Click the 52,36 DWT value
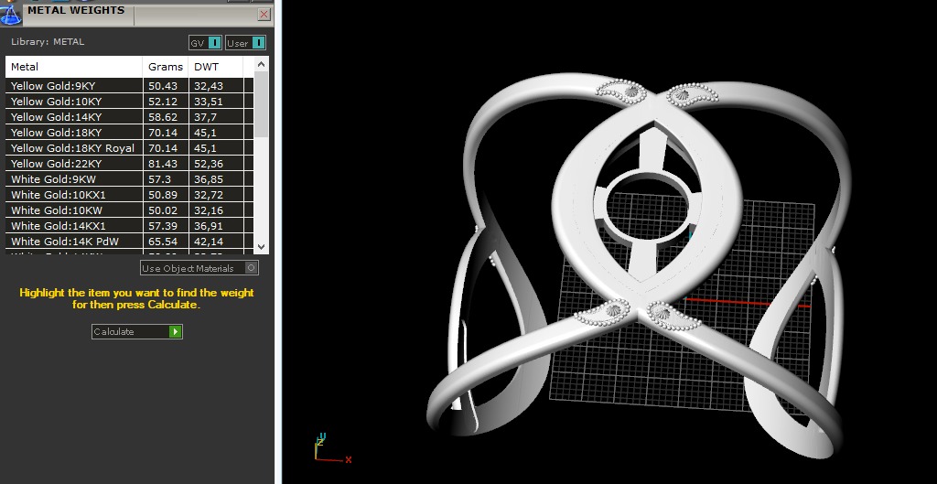This screenshot has width=937, height=484. click(208, 164)
